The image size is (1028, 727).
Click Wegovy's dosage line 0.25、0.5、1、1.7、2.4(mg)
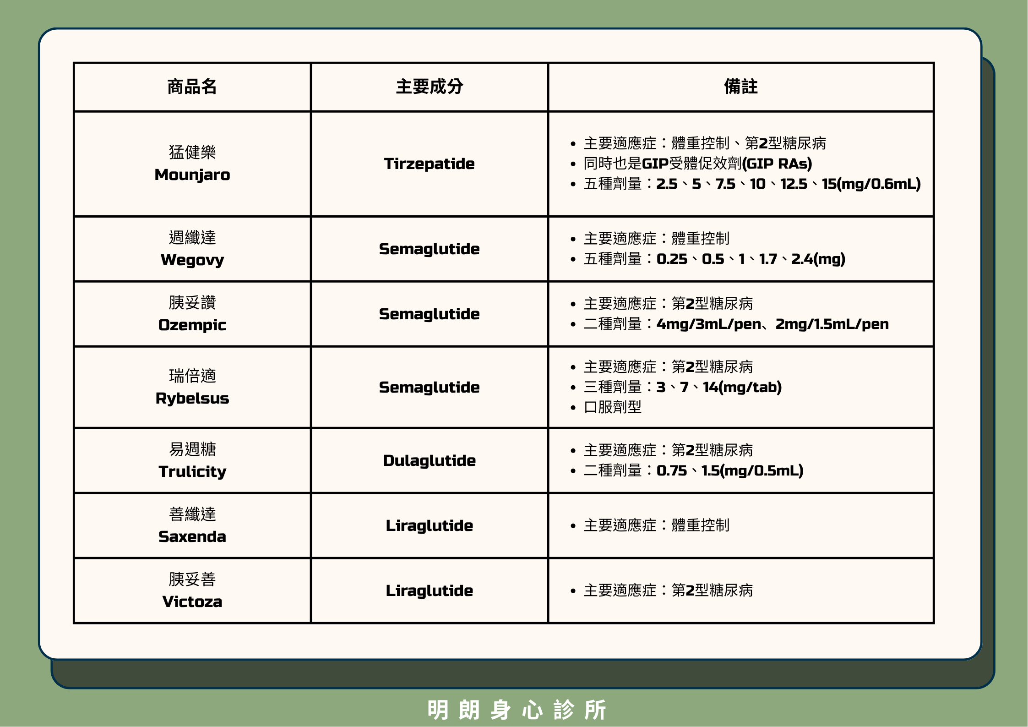(714, 259)
